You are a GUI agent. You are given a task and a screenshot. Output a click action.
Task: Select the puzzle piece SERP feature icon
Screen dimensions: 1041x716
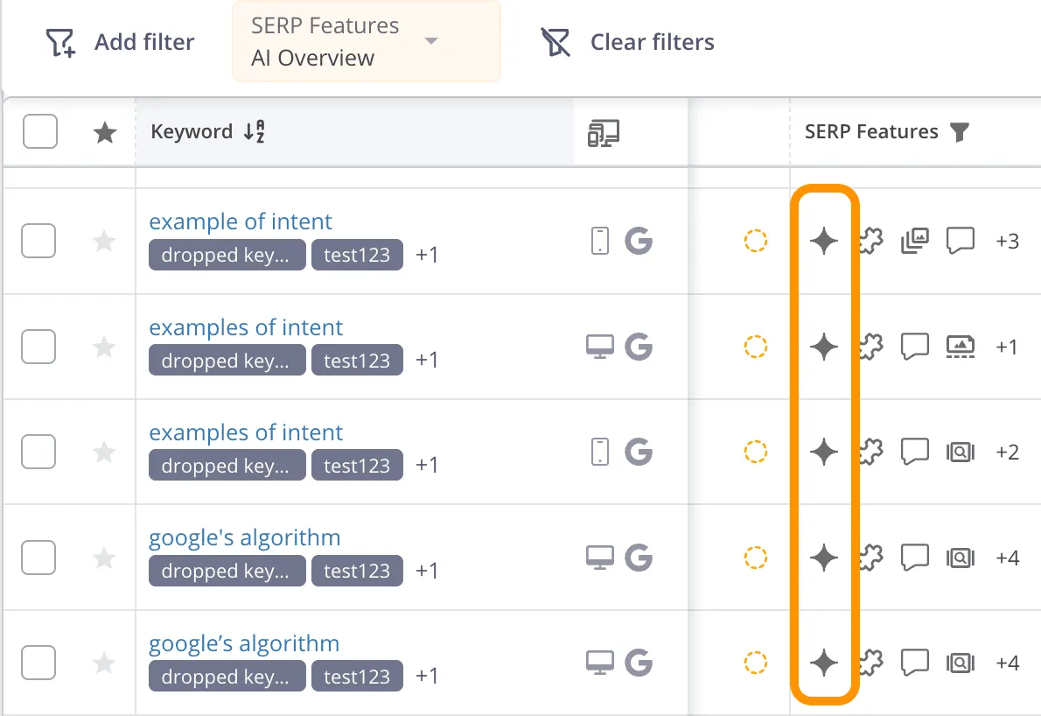coord(870,241)
